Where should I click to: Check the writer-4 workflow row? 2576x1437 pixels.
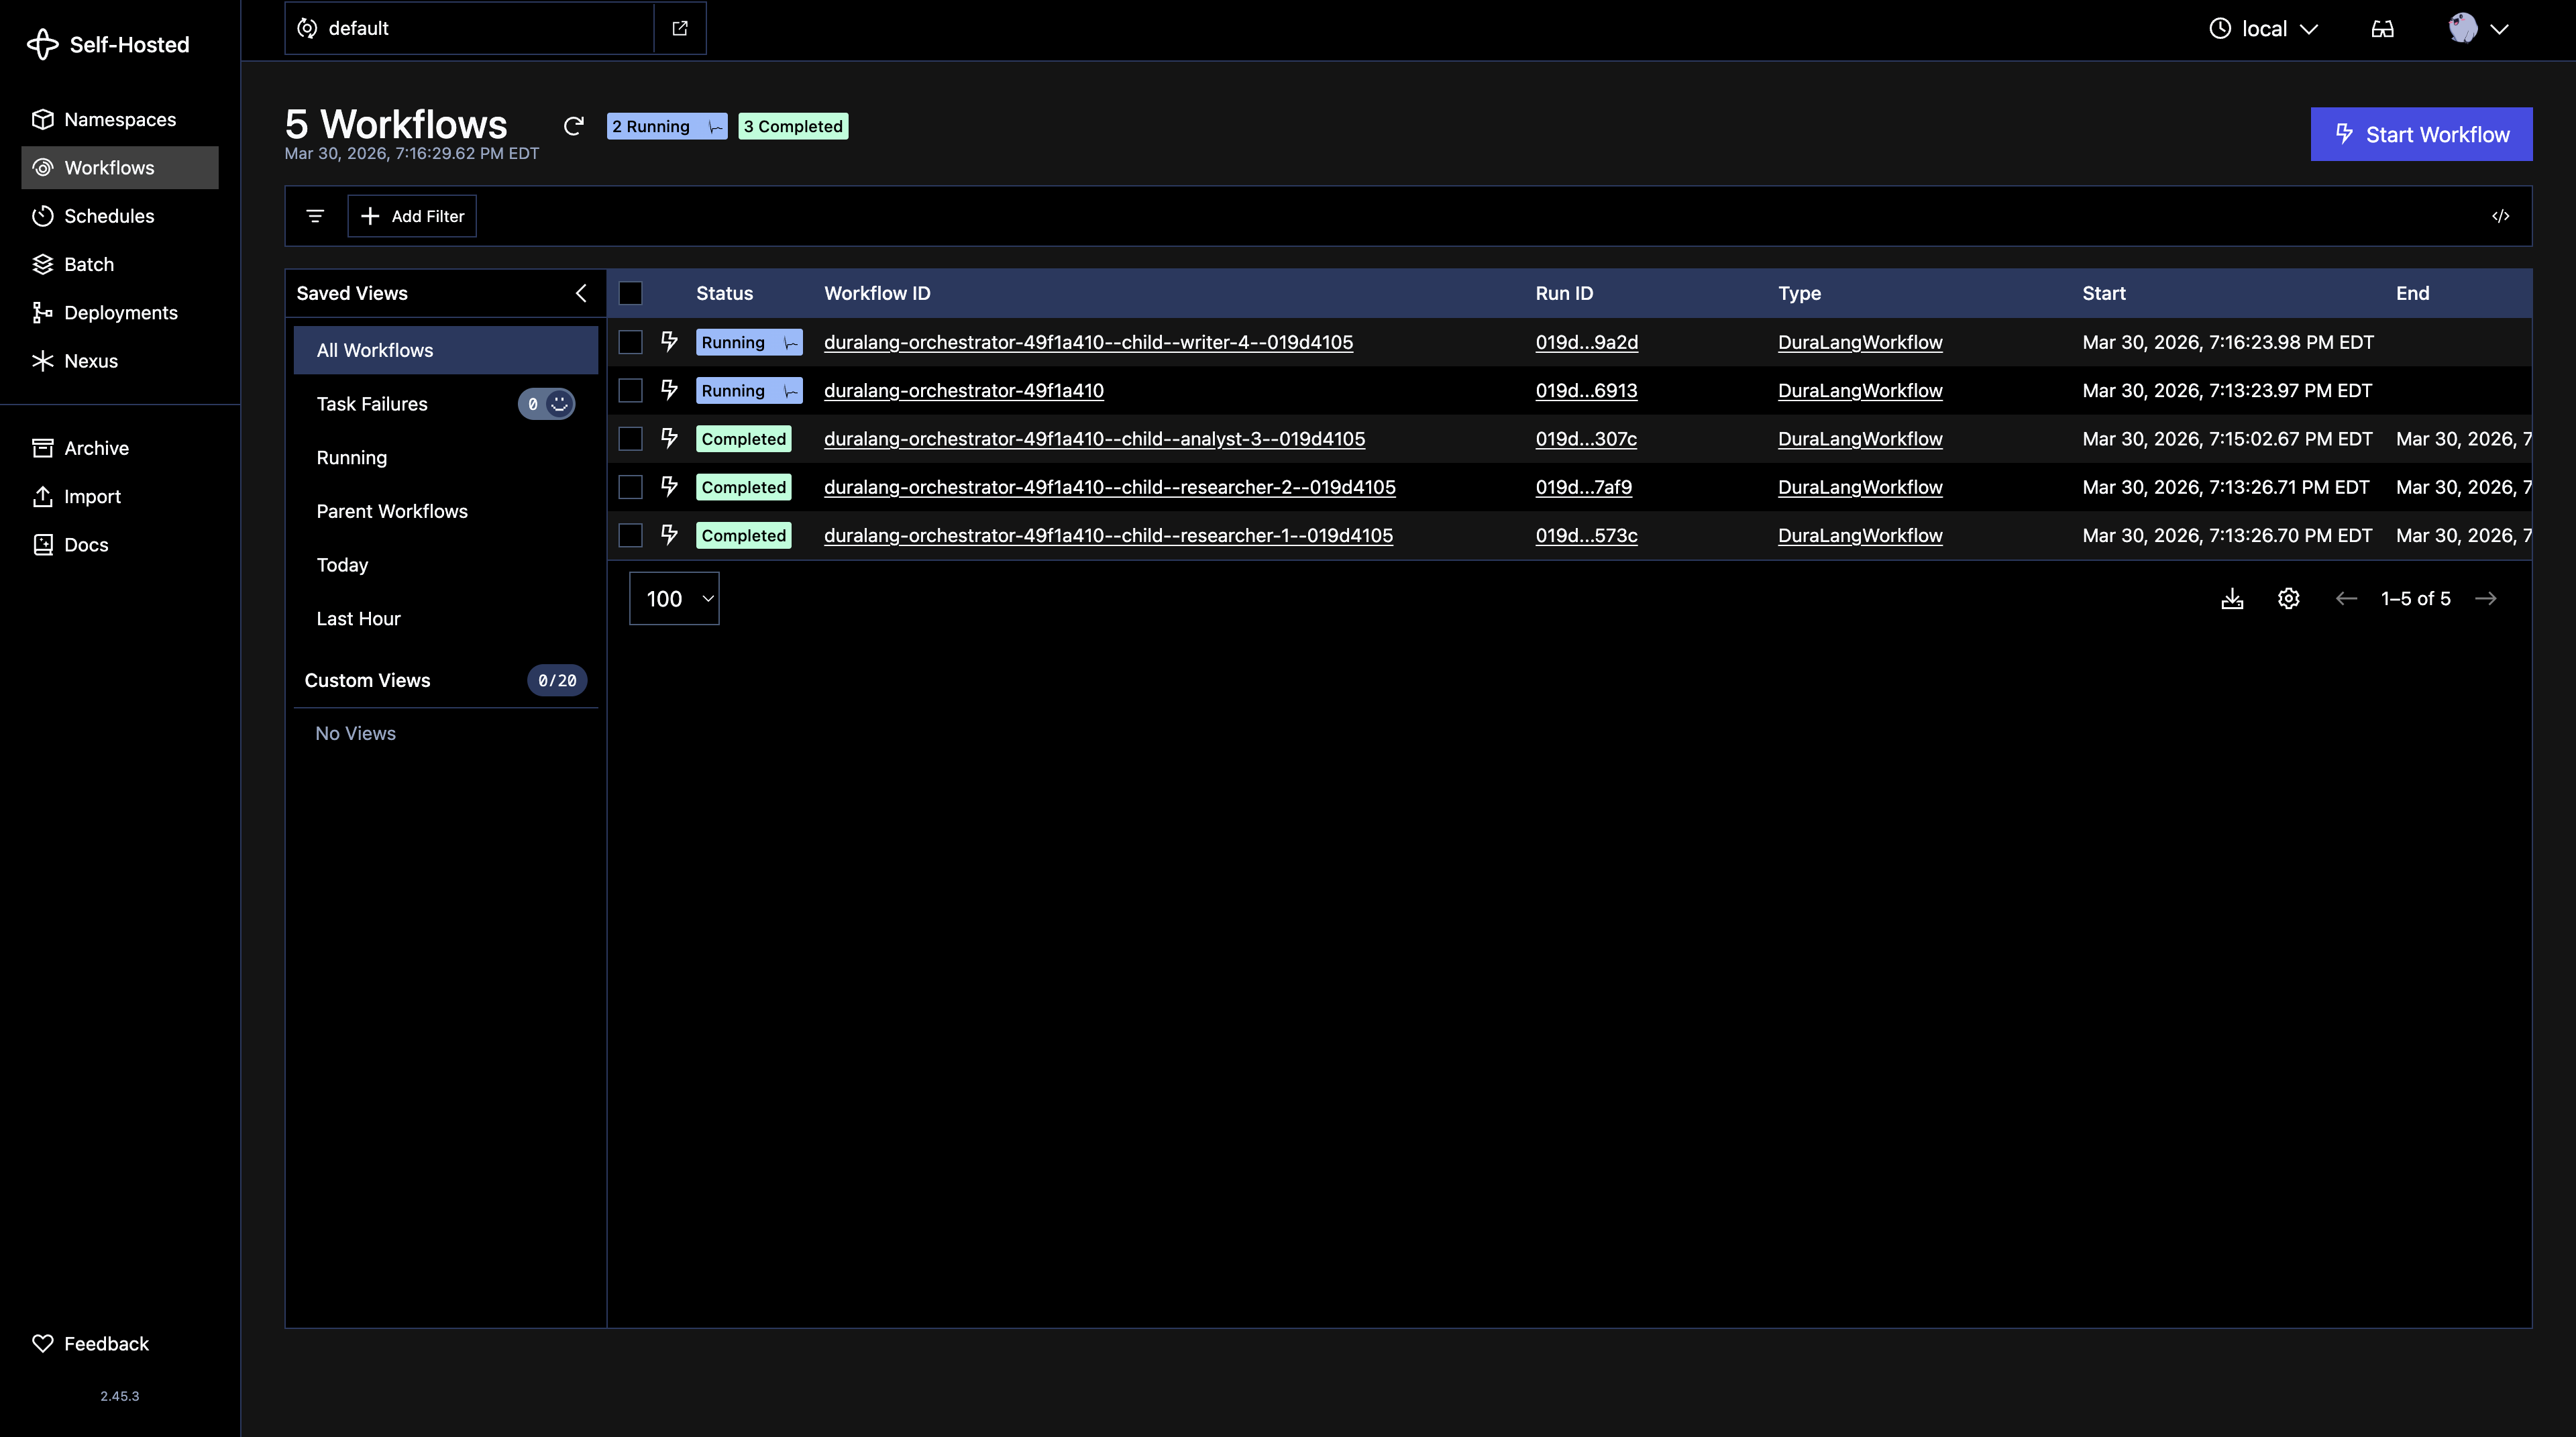click(630, 342)
